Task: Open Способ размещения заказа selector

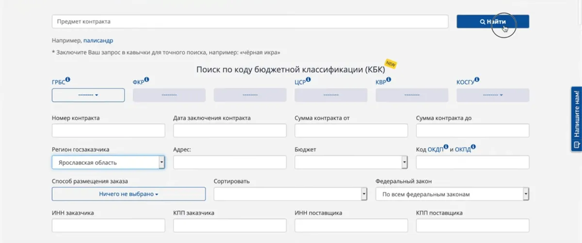Action: (x=129, y=194)
